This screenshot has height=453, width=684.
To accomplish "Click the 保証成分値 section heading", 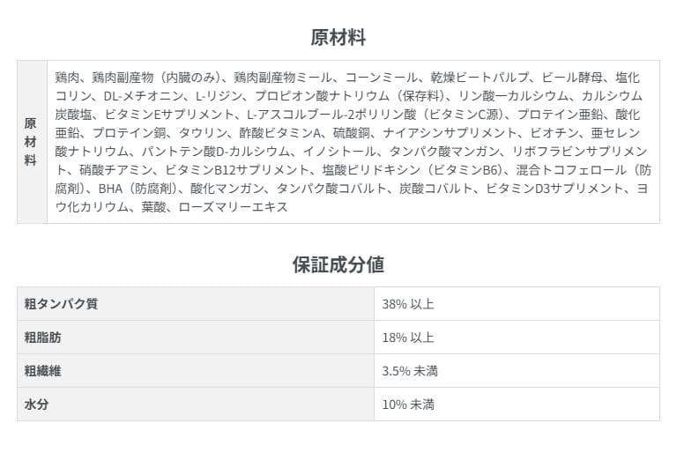I will click(338, 264).
